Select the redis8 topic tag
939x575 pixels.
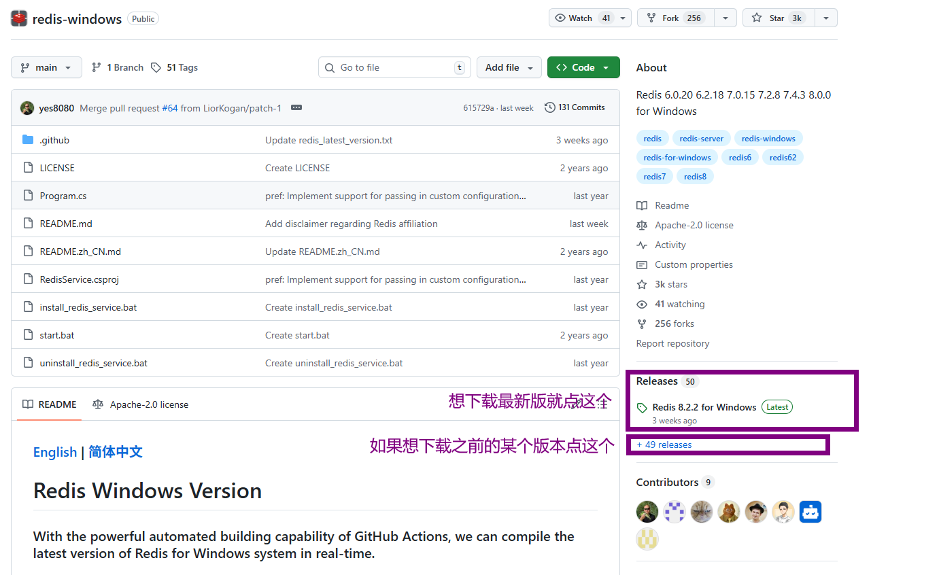tap(695, 177)
